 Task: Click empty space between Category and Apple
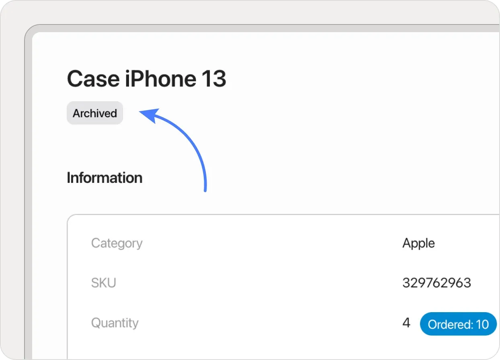(273, 243)
